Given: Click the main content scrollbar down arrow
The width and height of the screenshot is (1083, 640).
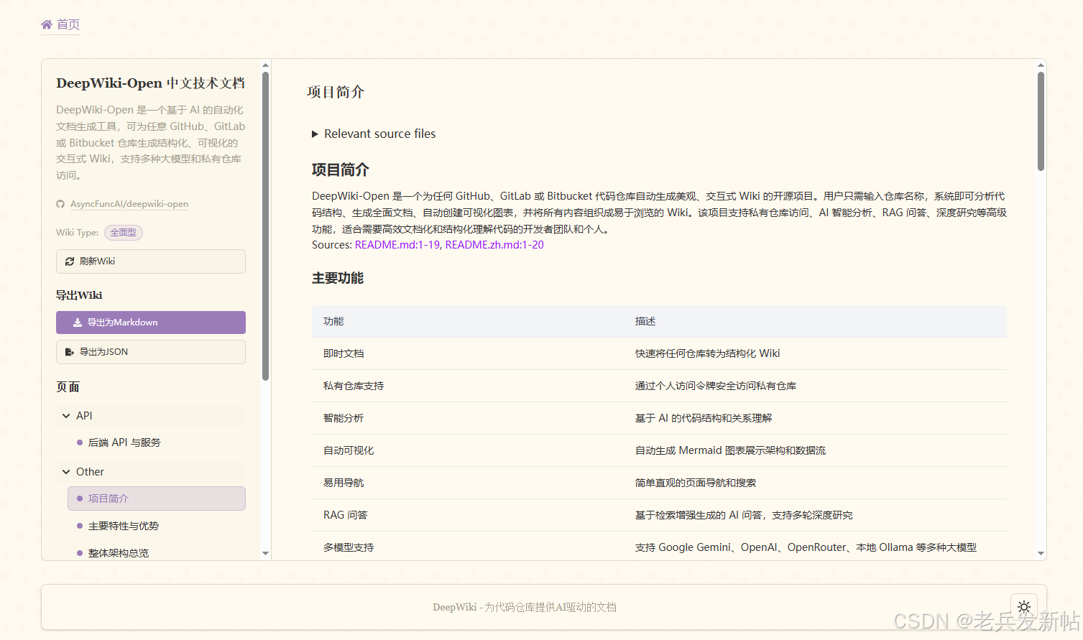Looking at the screenshot, I should 1041,553.
